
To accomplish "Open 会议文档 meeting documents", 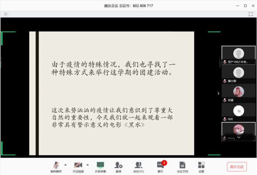I will click(x=182, y=167).
